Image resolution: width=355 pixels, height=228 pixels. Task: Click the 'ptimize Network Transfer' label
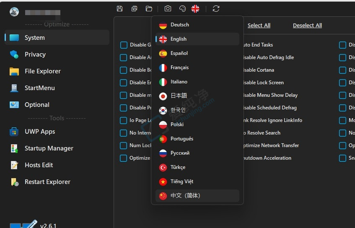click(271, 145)
